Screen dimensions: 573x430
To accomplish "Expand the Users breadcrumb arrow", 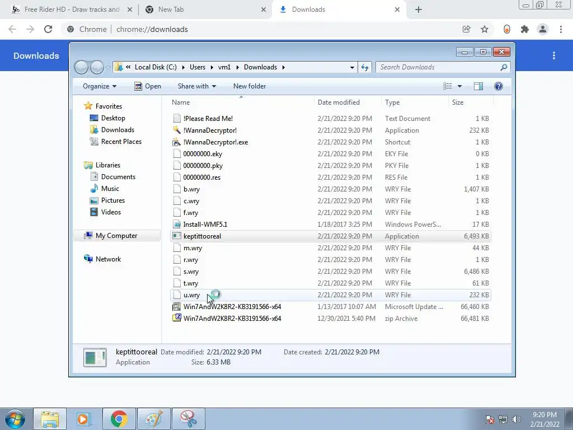I will click(x=212, y=67).
